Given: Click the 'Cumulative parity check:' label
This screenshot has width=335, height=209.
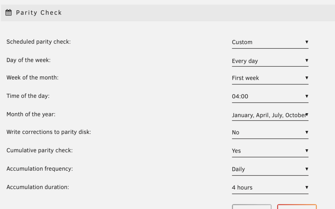Looking at the screenshot, I should pos(40,151).
